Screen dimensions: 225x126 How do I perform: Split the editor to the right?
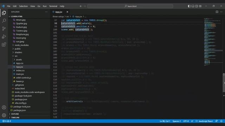(x=217, y=12)
